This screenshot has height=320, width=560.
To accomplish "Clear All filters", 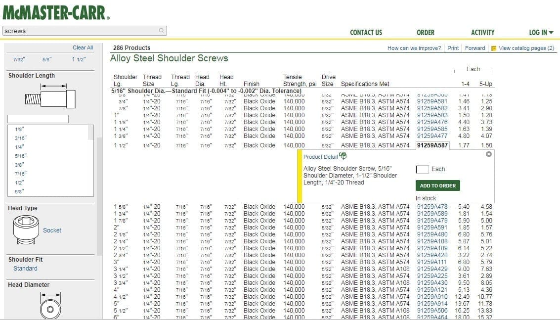I will (x=83, y=47).
